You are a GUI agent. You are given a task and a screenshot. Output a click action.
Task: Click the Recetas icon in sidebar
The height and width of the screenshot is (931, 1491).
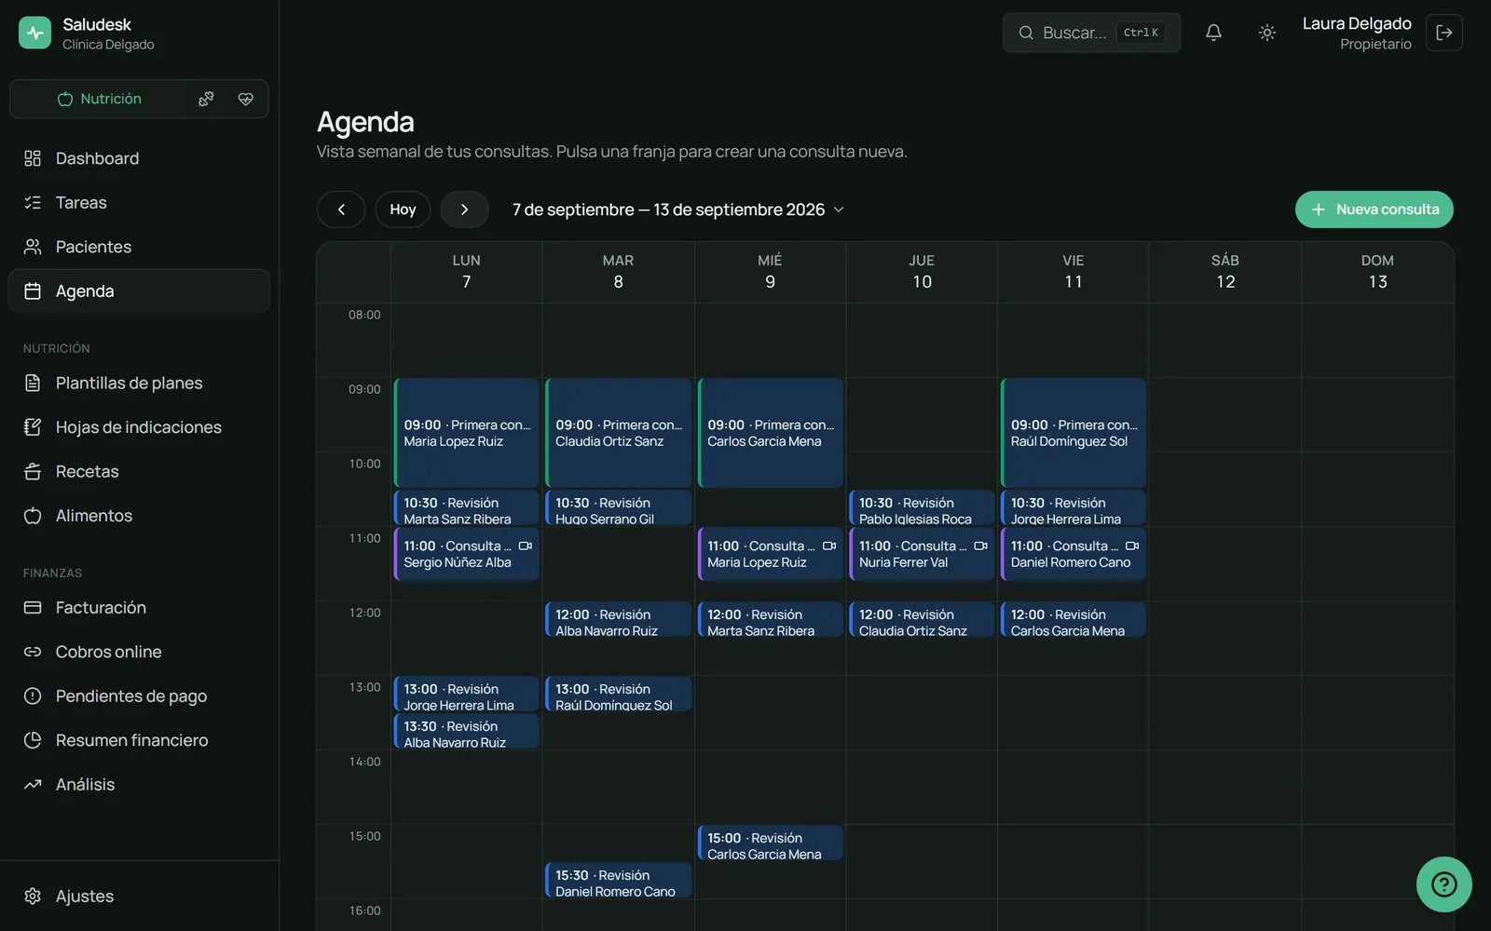point(33,471)
